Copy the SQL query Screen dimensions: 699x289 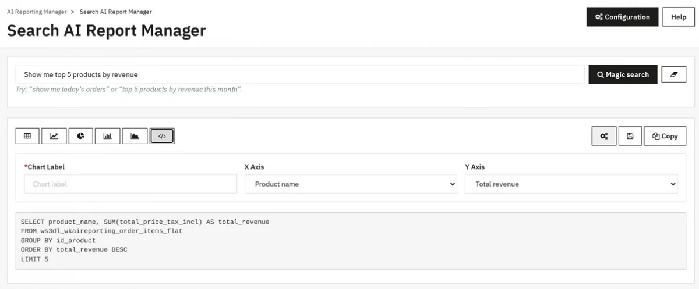click(665, 136)
